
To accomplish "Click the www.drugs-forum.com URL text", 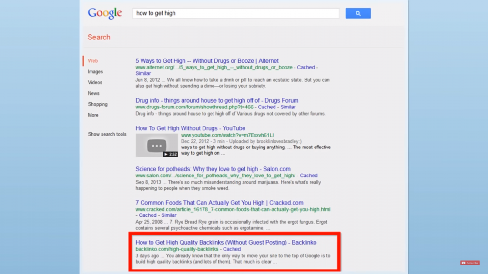I will (x=194, y=107).
